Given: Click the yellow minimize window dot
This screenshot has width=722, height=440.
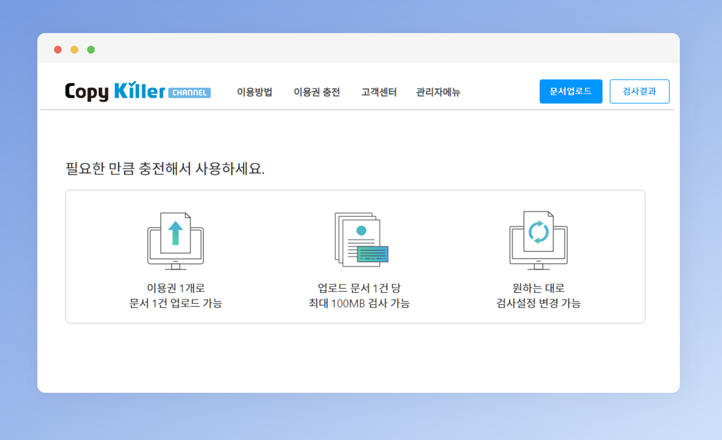Looking at the screenshot, I should point(74,50).
